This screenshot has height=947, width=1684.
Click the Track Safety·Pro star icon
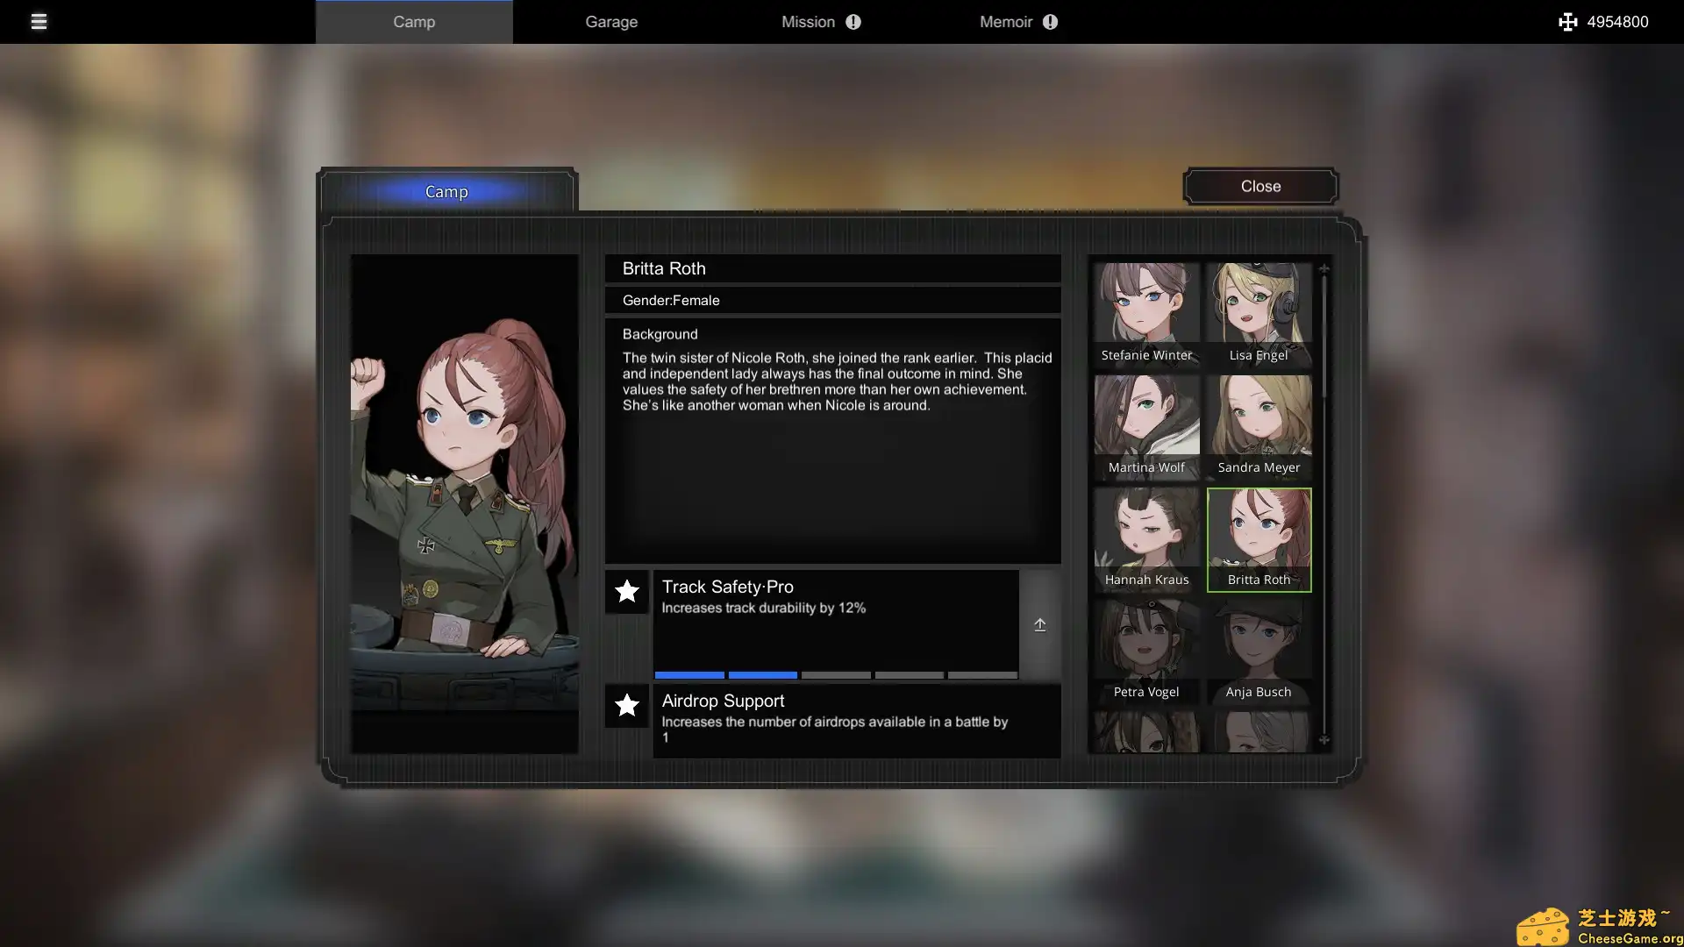tap(626, 591)
